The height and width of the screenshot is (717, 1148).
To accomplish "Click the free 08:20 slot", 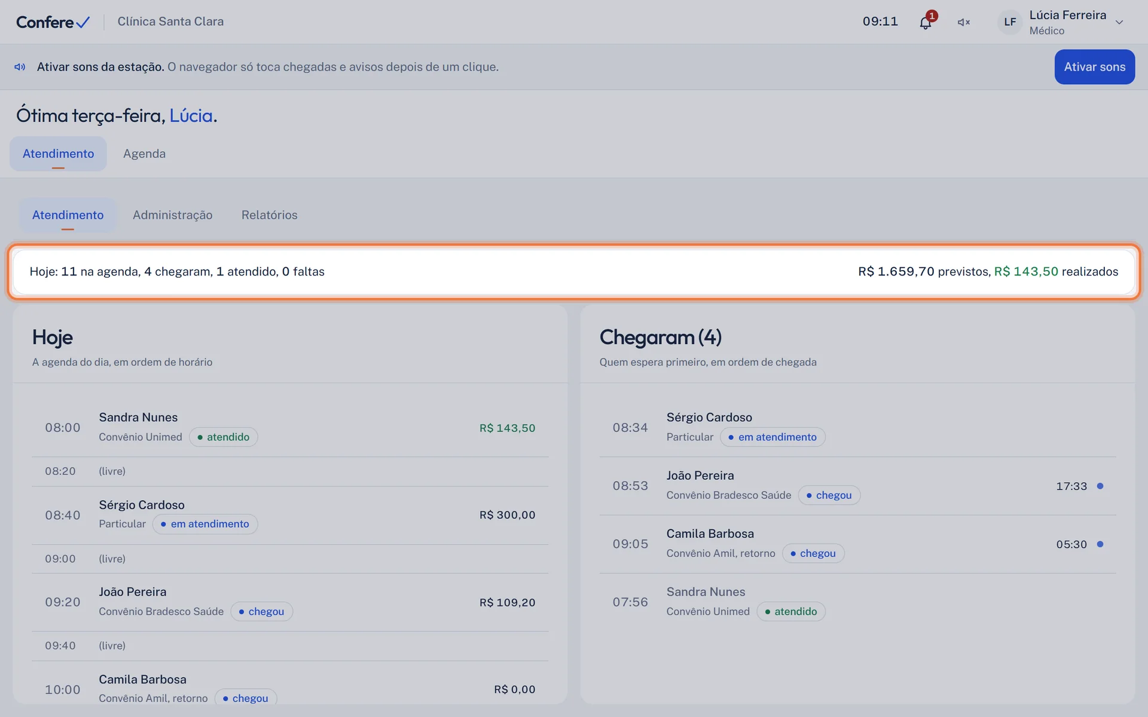I will [x=290, y=471].
